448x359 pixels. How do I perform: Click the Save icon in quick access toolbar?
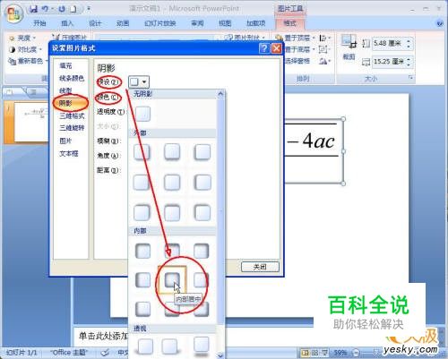[x=33, y=9]
